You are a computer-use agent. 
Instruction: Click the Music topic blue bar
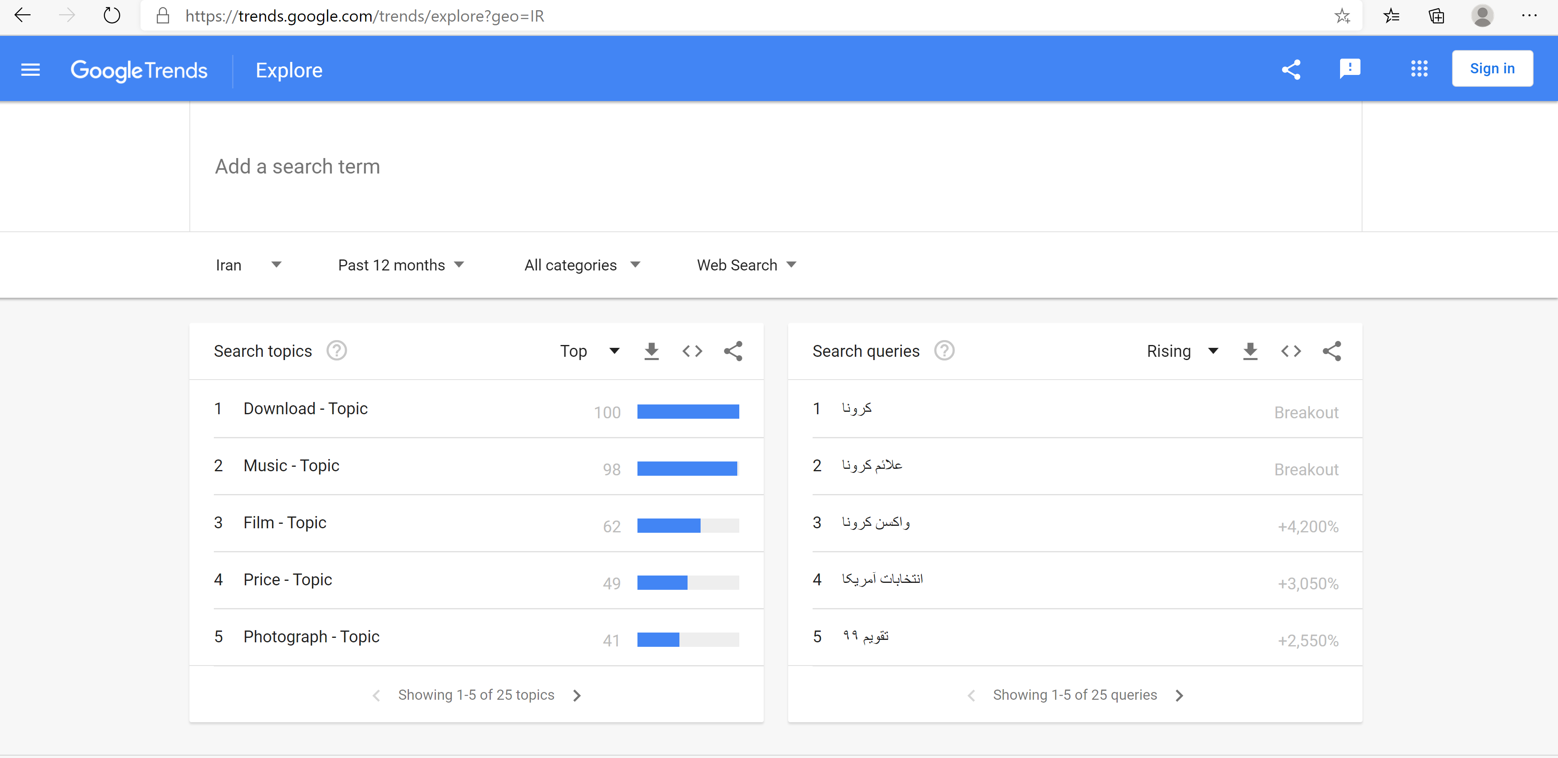(687, 469)
